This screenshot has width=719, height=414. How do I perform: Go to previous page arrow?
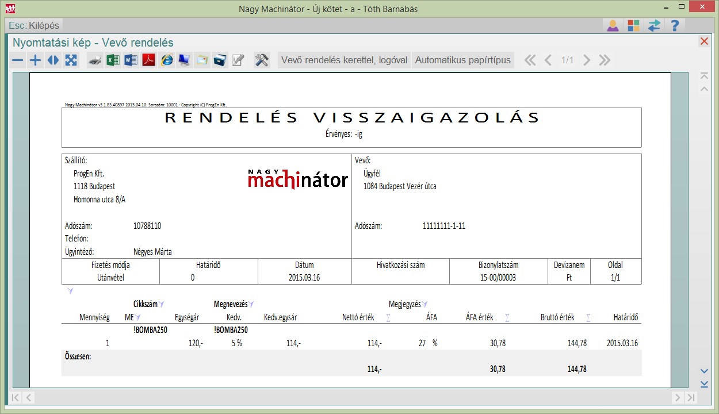tap(548, 60)
